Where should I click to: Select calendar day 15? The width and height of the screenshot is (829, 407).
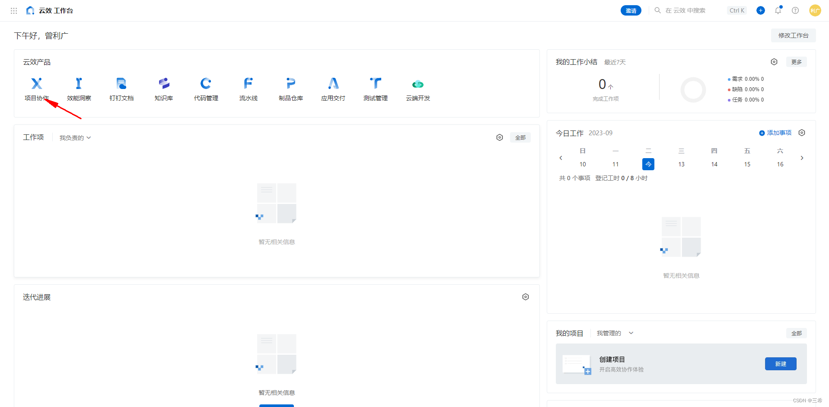click(747, 164)
